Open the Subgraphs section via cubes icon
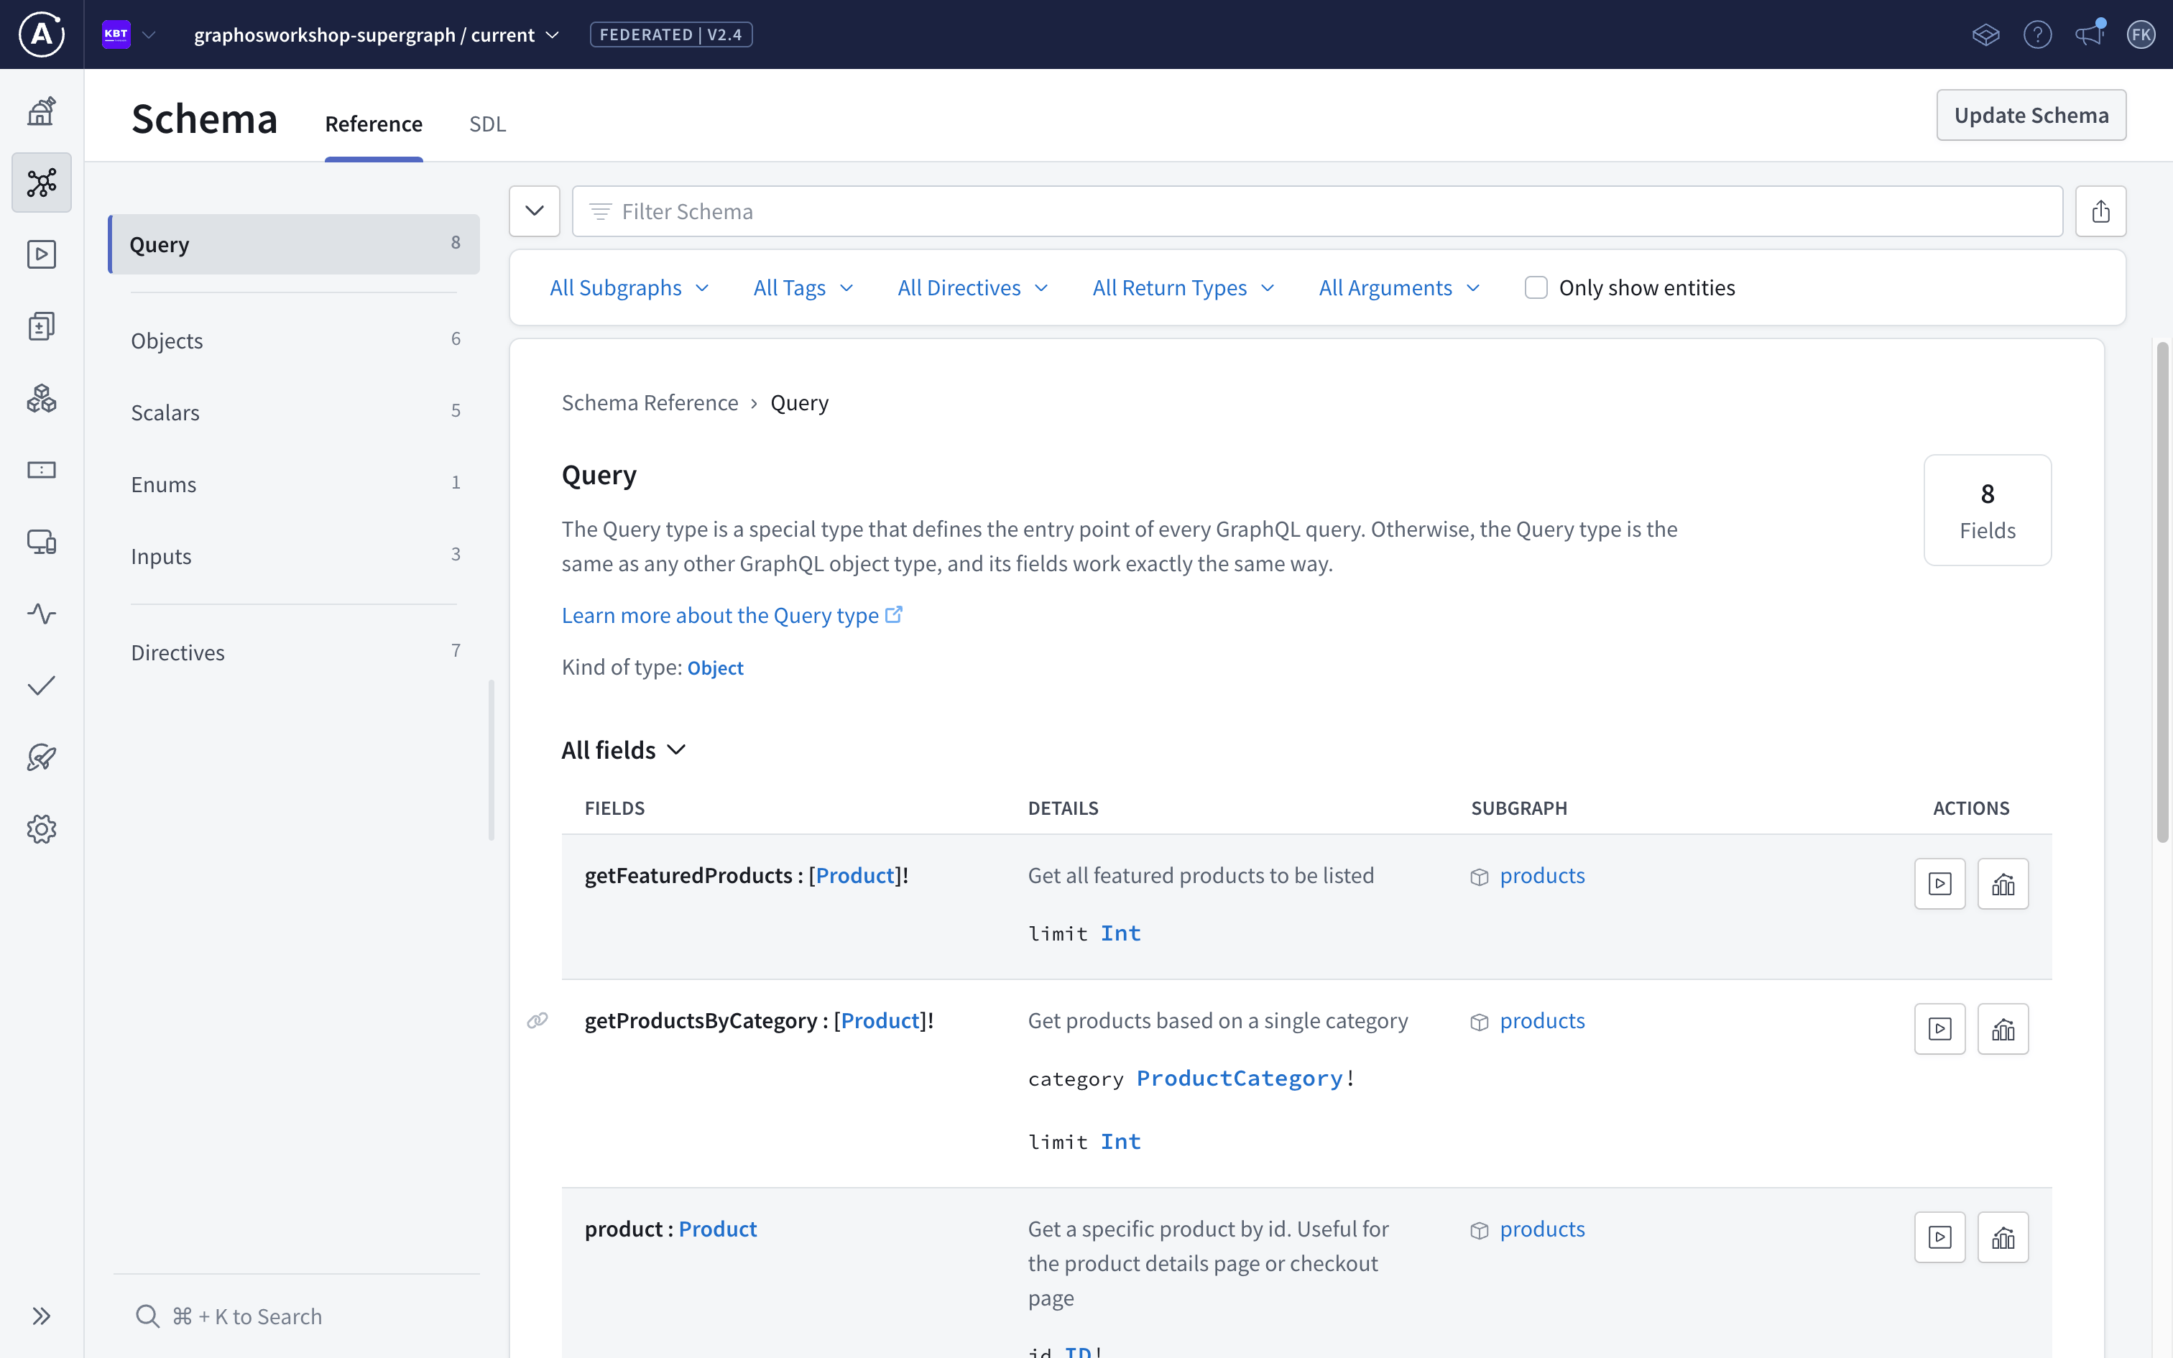 (41, 398)
